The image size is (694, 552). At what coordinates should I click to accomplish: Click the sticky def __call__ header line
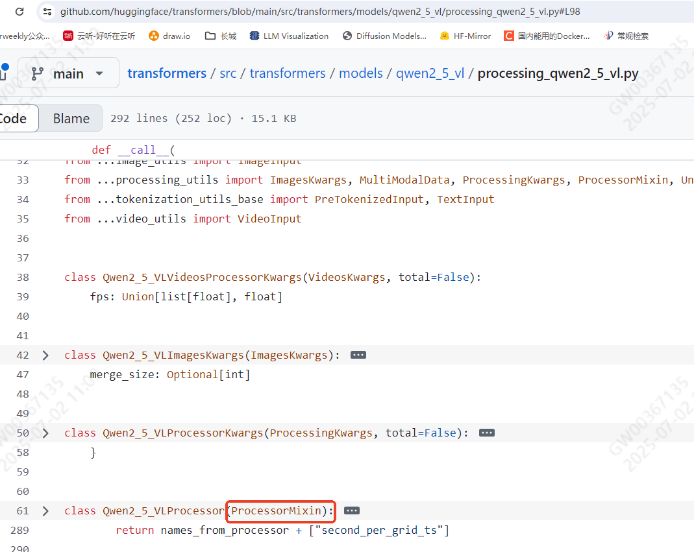(133, 150)
